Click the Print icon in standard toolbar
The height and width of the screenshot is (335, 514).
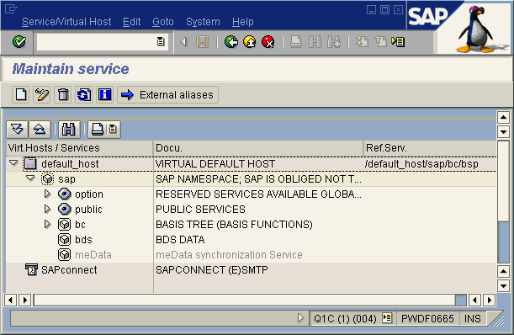296,42
